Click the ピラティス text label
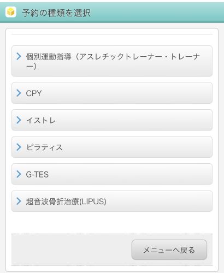Image resolution: width=224 pixels, height=273 pixels. pyautogui.click(x=44, y=147)
